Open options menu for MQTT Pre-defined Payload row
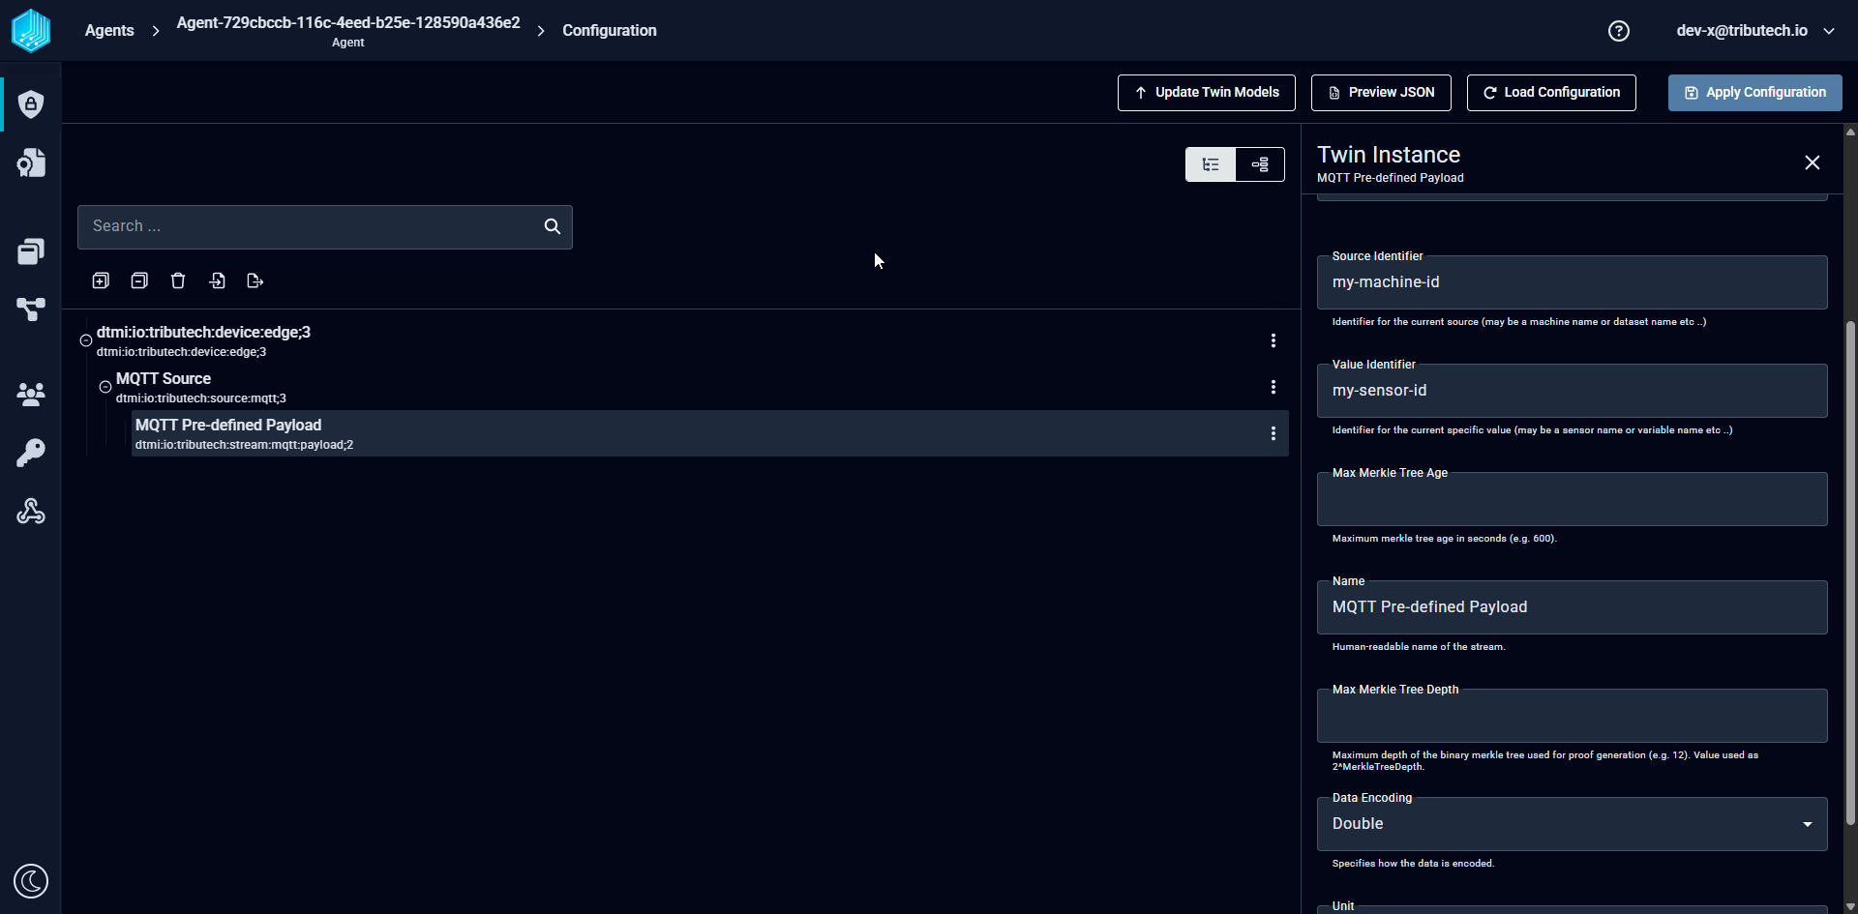Image resolution: width=1858 pixels, height=914 pixels. pos(1274,433)
